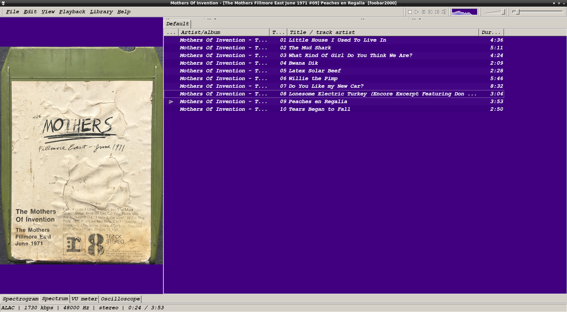The width and height of the screenshot is (567, 312).
Task: Sort by Title / track artist column
Action: (383, 32)
